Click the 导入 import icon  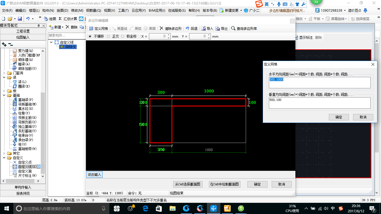point(207,28)
